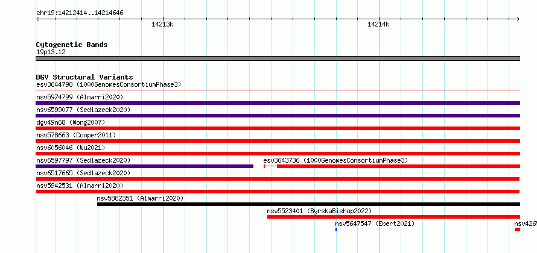Click the red bar under nsv5523401

(393, 217)
